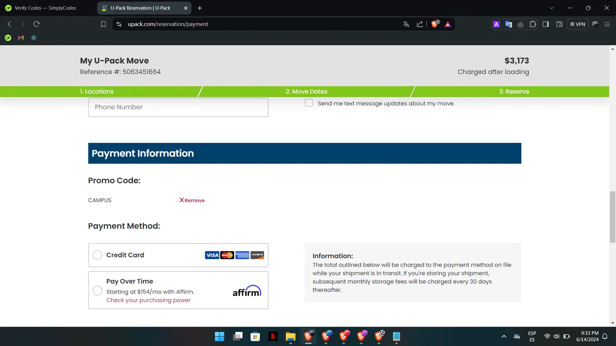
Task: Open the Google Translate extension
Action: pyautogui.click(x=509, y=24)
